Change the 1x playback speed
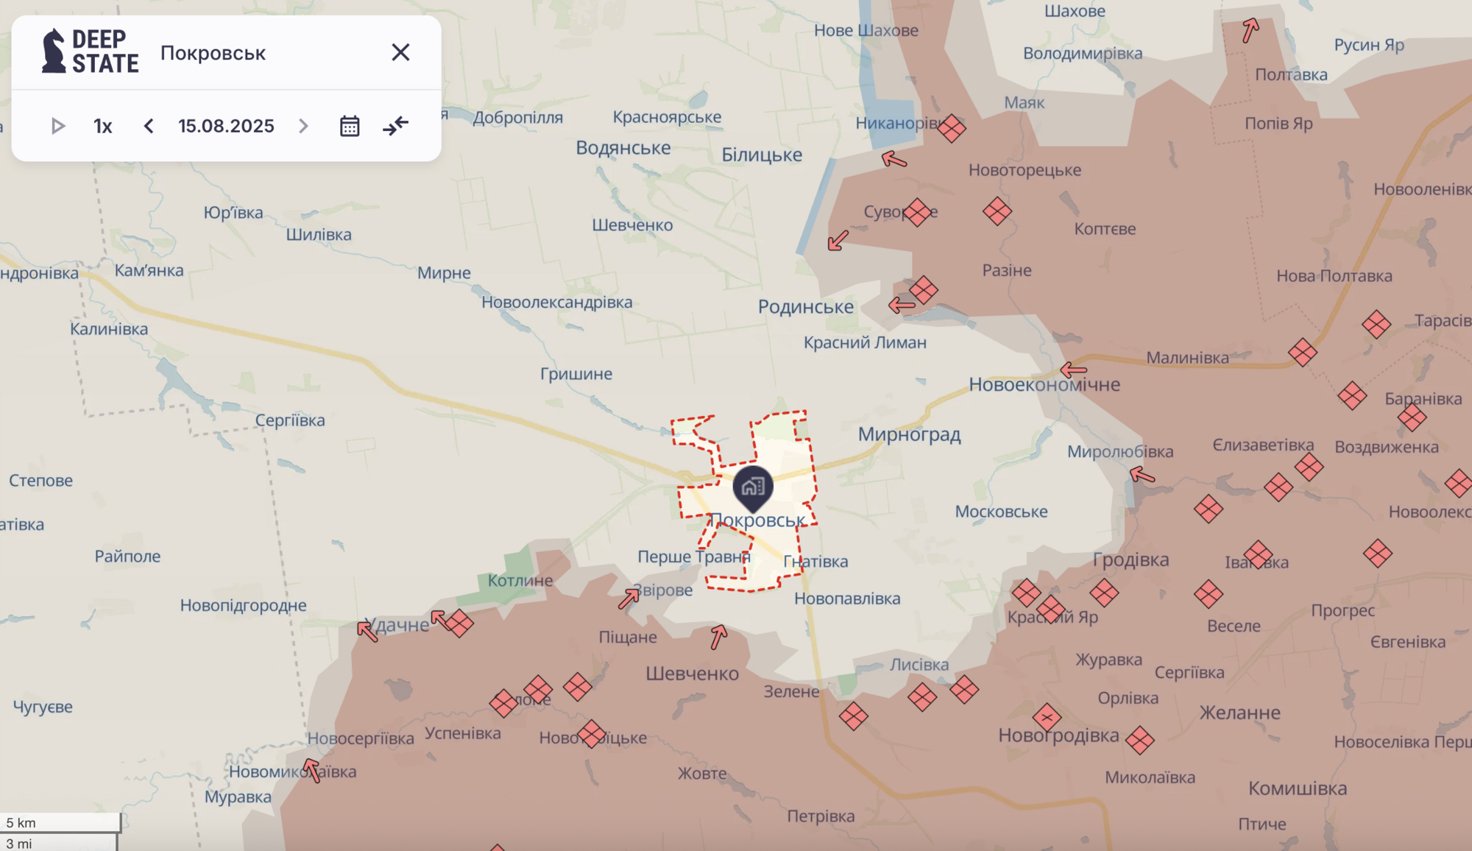Viewport: 1472px width, 851px height. point(102,126)
